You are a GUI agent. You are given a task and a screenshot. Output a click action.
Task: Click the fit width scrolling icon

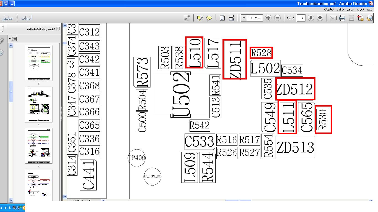(231, 18)
